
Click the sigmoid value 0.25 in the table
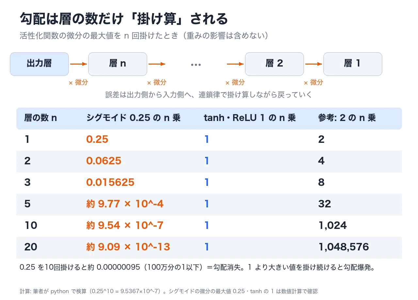97,140
